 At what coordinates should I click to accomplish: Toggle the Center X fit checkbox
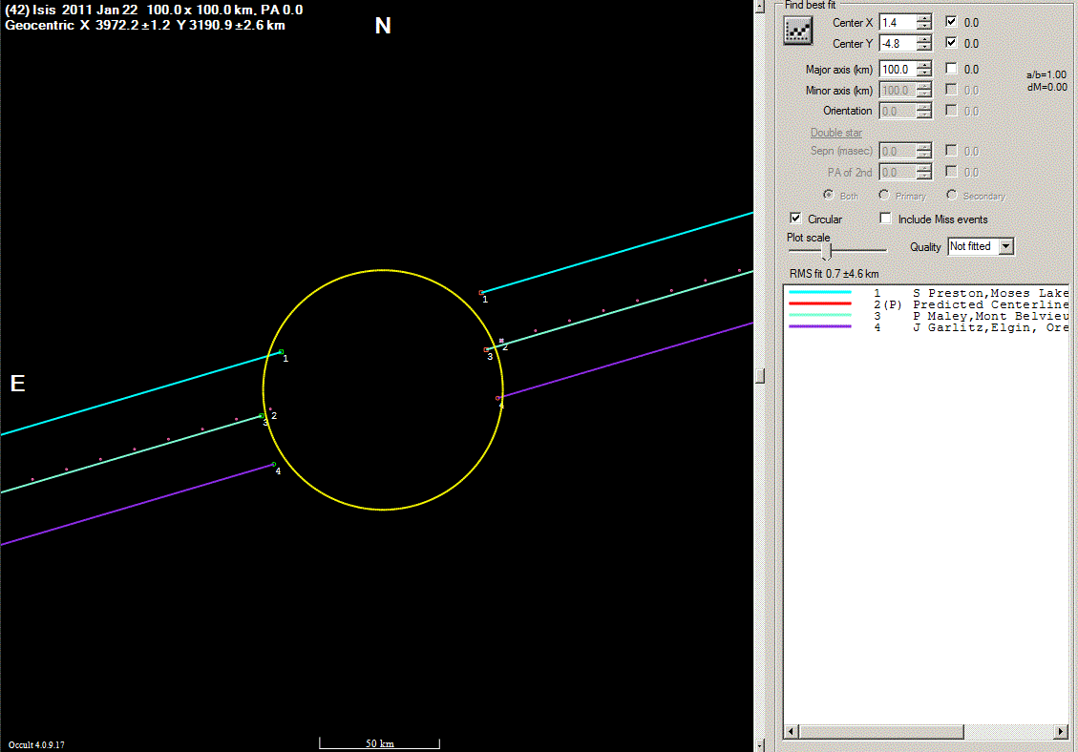tap(951, 21)
